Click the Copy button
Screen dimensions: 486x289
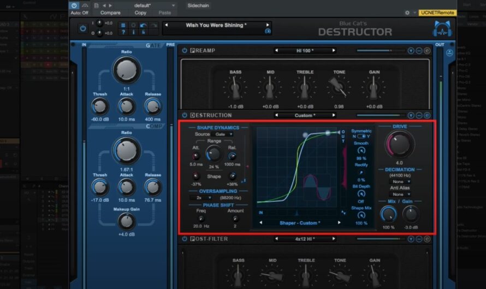click(x=140, y=13)
